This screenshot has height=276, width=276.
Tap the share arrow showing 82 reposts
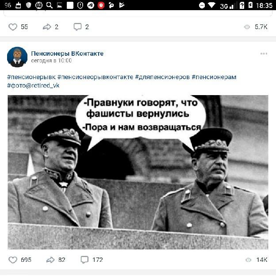point(50,260)
